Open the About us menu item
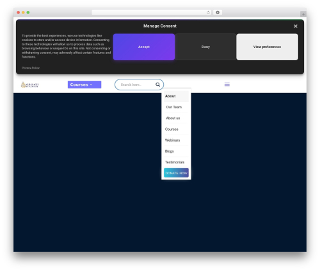 (x=176, y=118)
